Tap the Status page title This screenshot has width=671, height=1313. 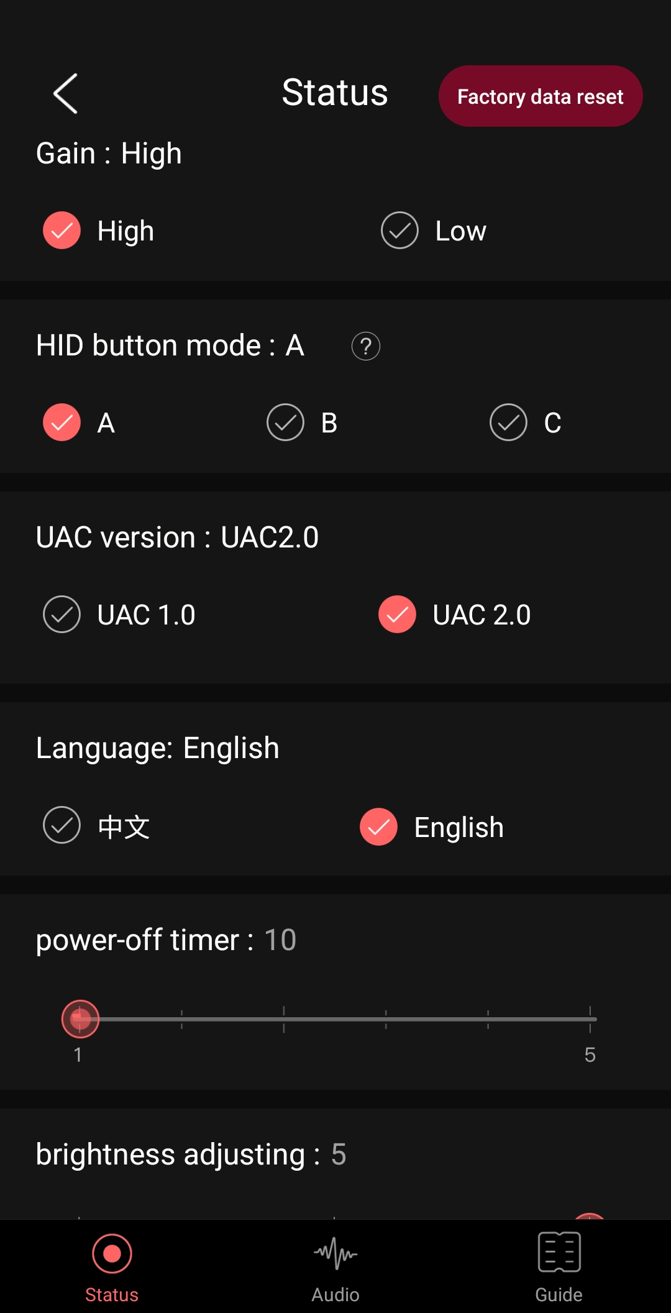(x=335, y=93)
